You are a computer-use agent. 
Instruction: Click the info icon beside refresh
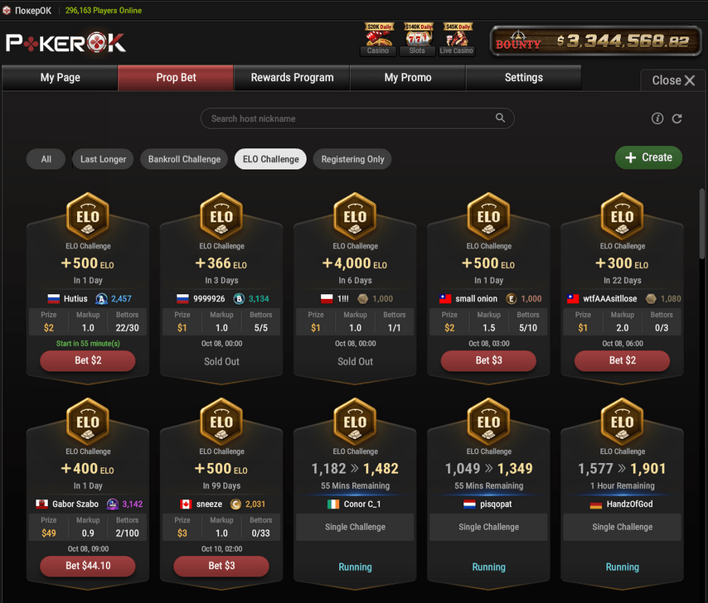coord(657,118)
